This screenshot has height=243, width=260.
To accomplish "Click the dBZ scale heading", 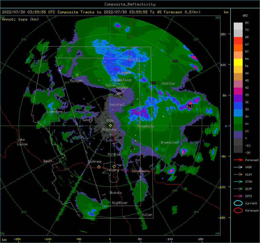I will tap(245, 16).
